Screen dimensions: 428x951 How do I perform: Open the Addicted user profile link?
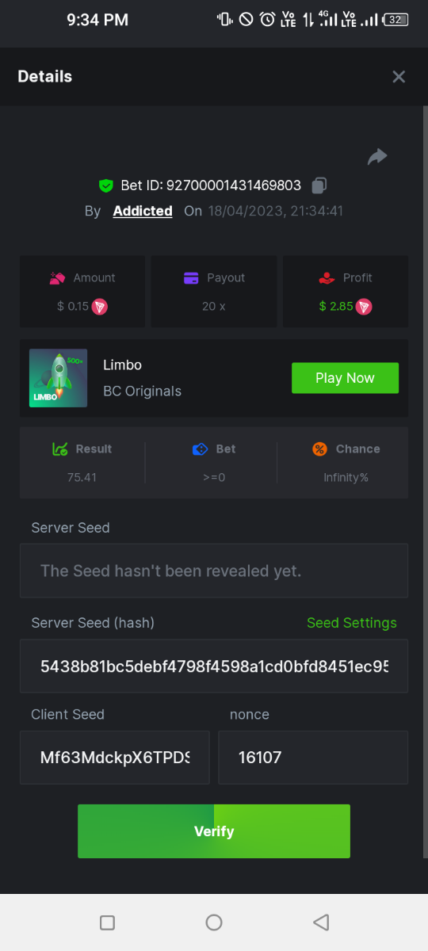pyautogui.click(x=143, y=211)
